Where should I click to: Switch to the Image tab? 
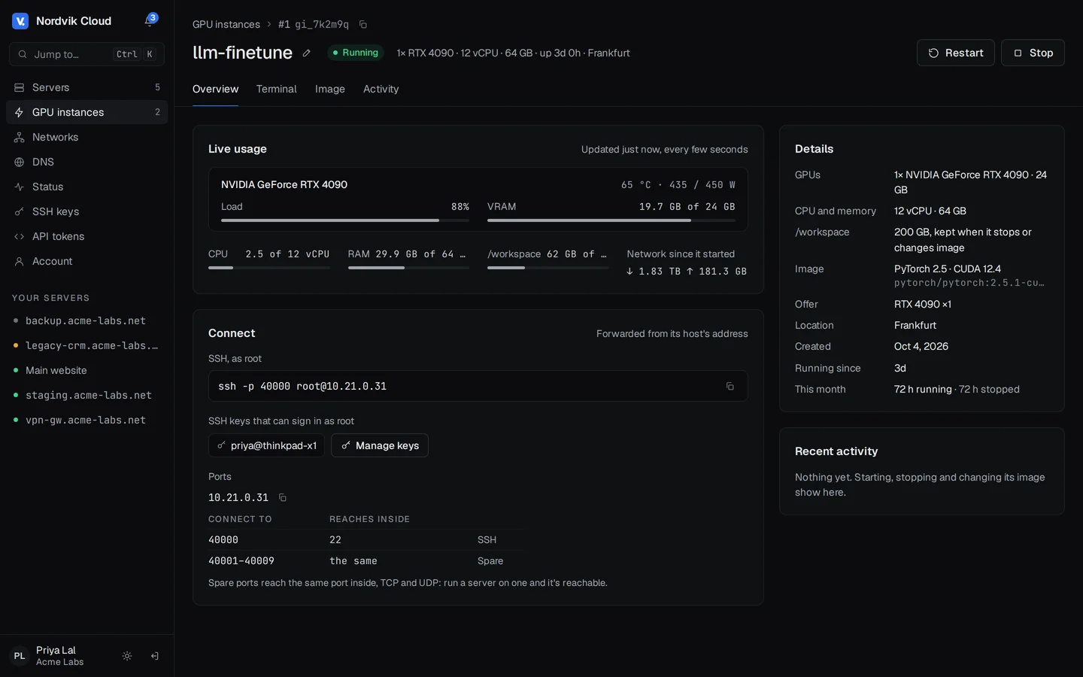coord(329,89)
